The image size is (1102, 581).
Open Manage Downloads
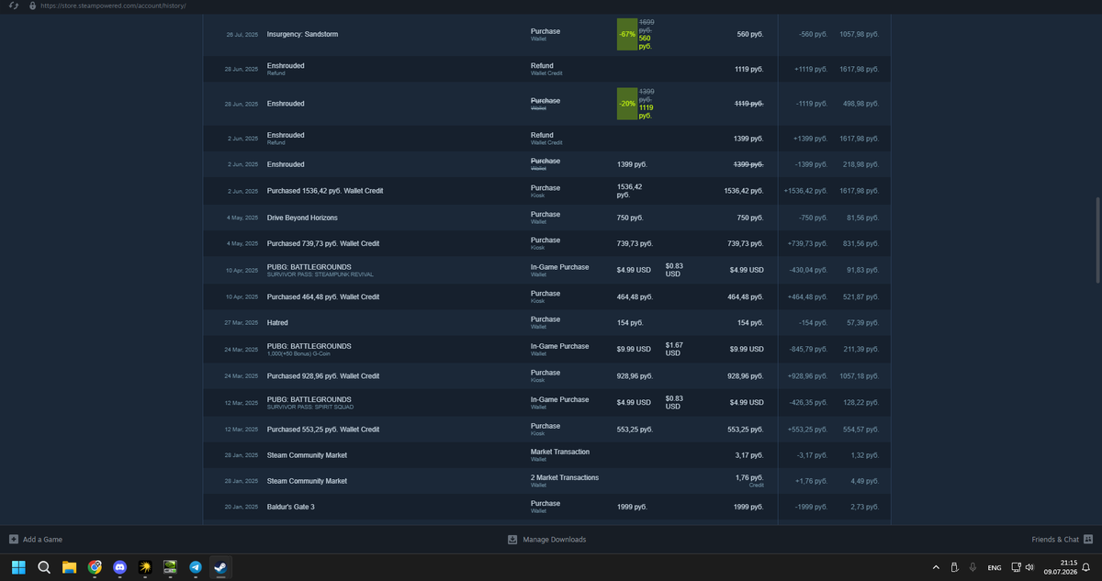(x=555, y=539)
